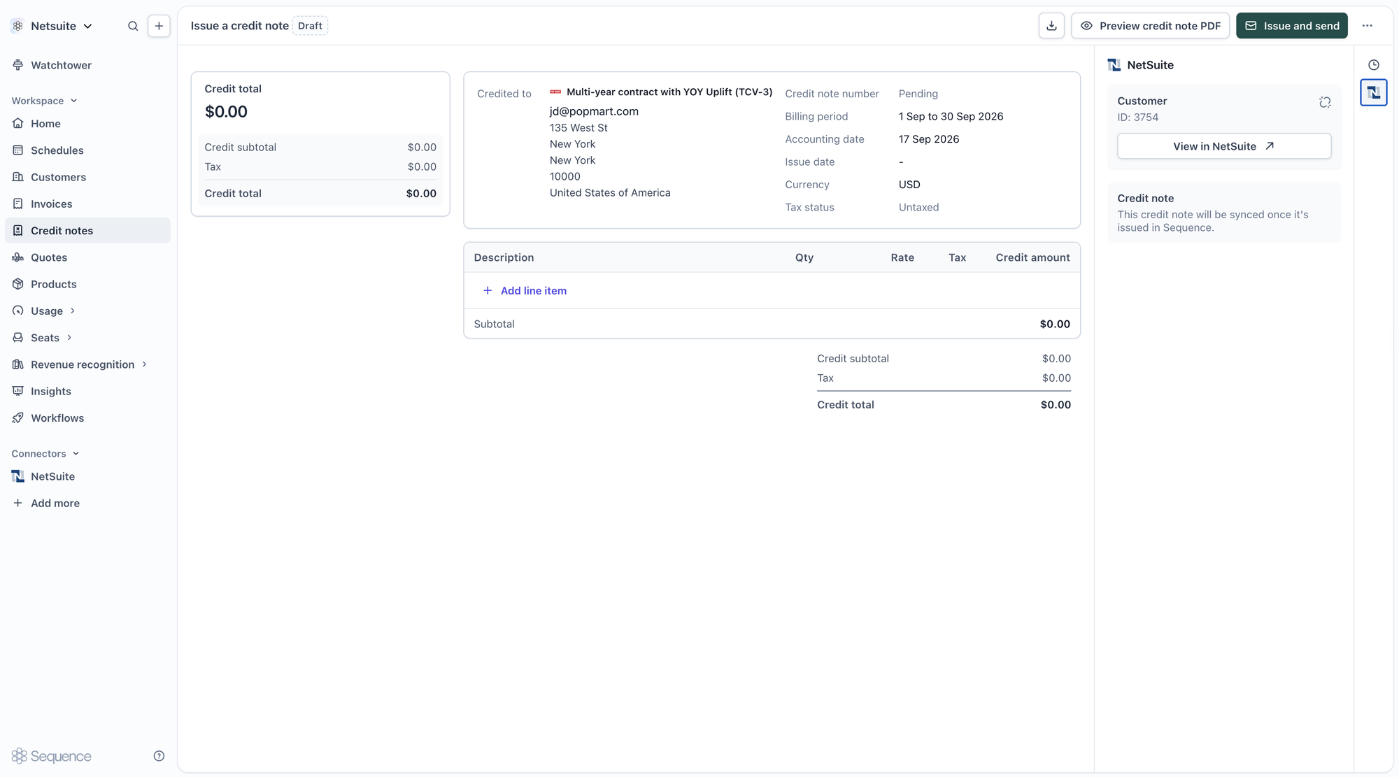Go to Home page

45,124
